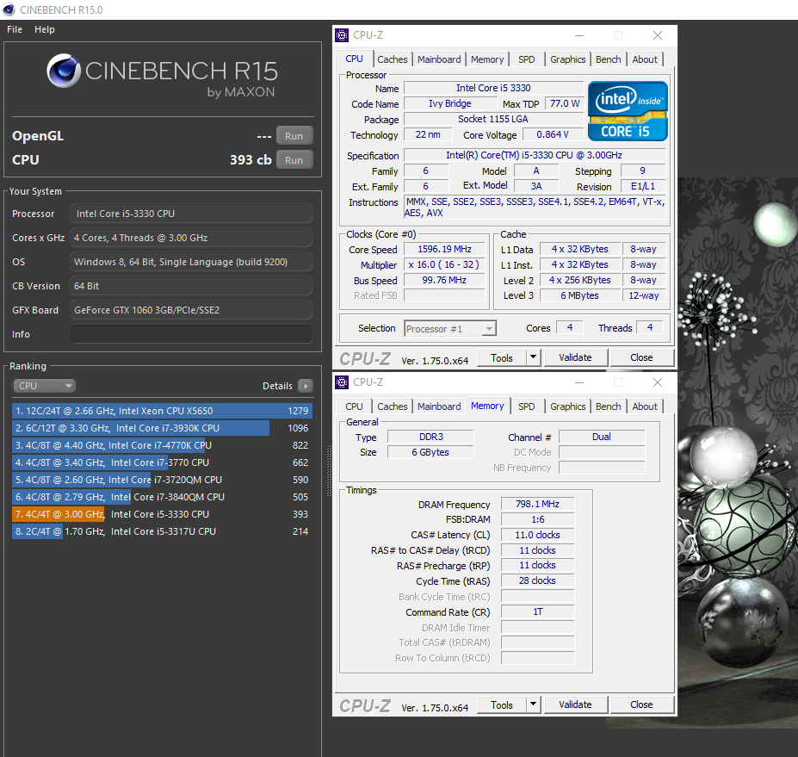The width and height of the screenshot is (798, 757).
Task: Open the Processor #1 selection dropdown
Action: [450, 329]
